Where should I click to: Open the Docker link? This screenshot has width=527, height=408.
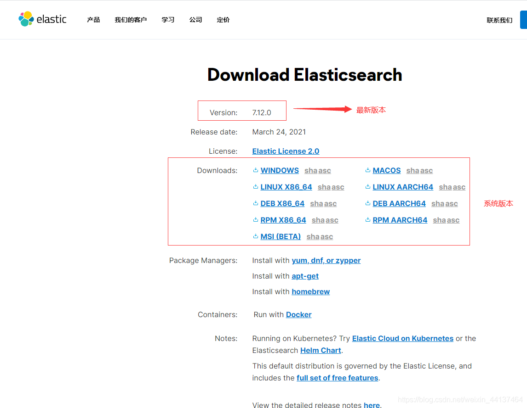coord(299,314)
